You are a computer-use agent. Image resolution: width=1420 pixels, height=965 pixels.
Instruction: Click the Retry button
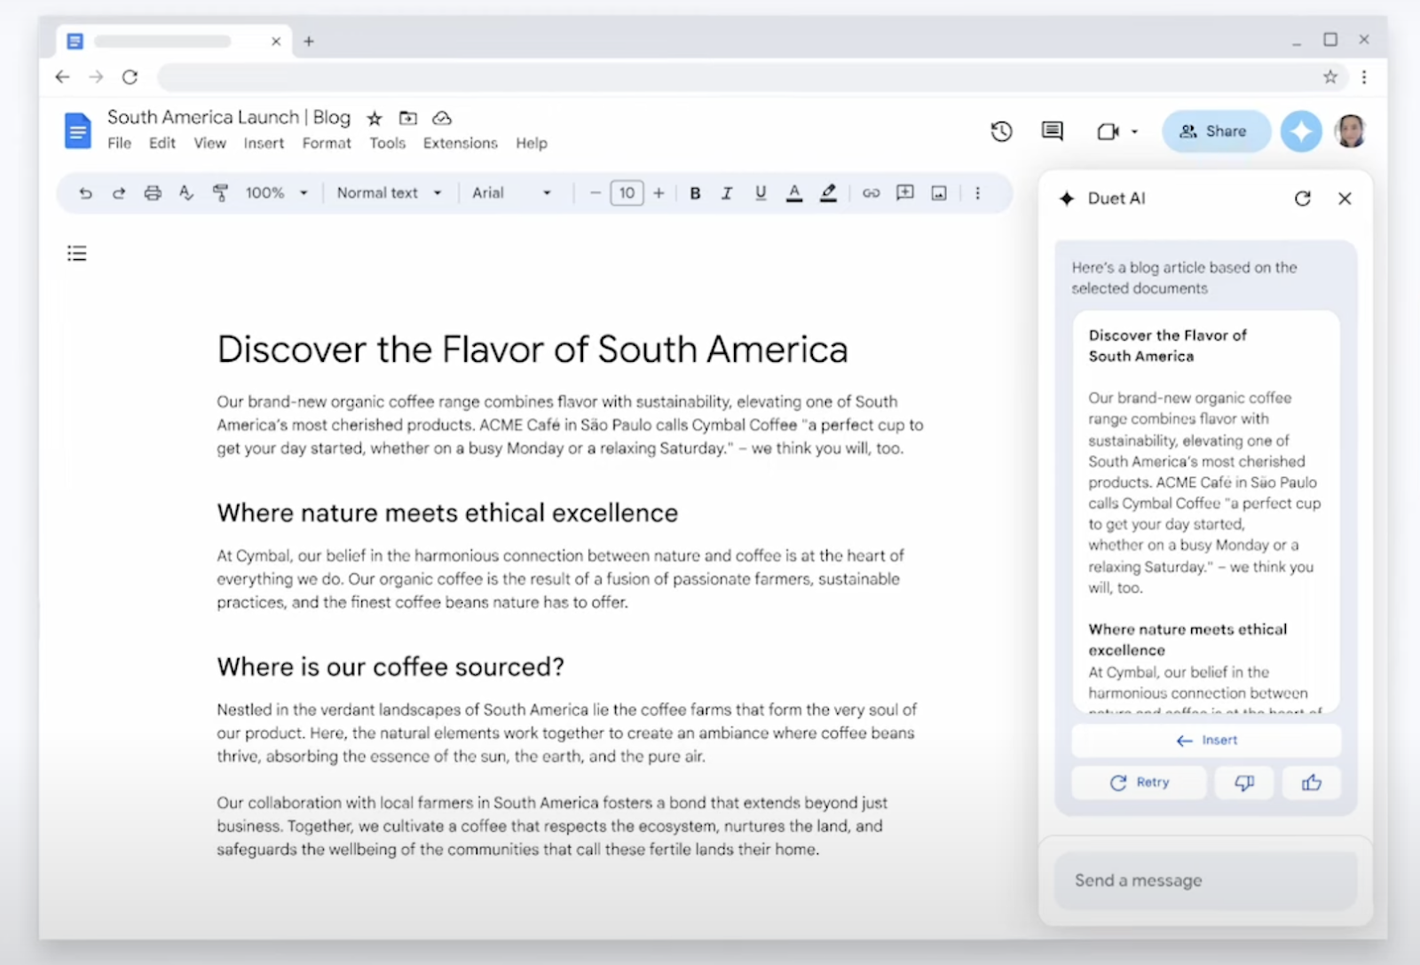point(1140,782)
